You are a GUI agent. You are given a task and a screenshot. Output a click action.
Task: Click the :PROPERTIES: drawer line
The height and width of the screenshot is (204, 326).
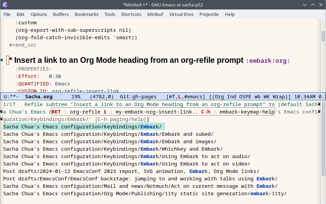click(34, 69)
